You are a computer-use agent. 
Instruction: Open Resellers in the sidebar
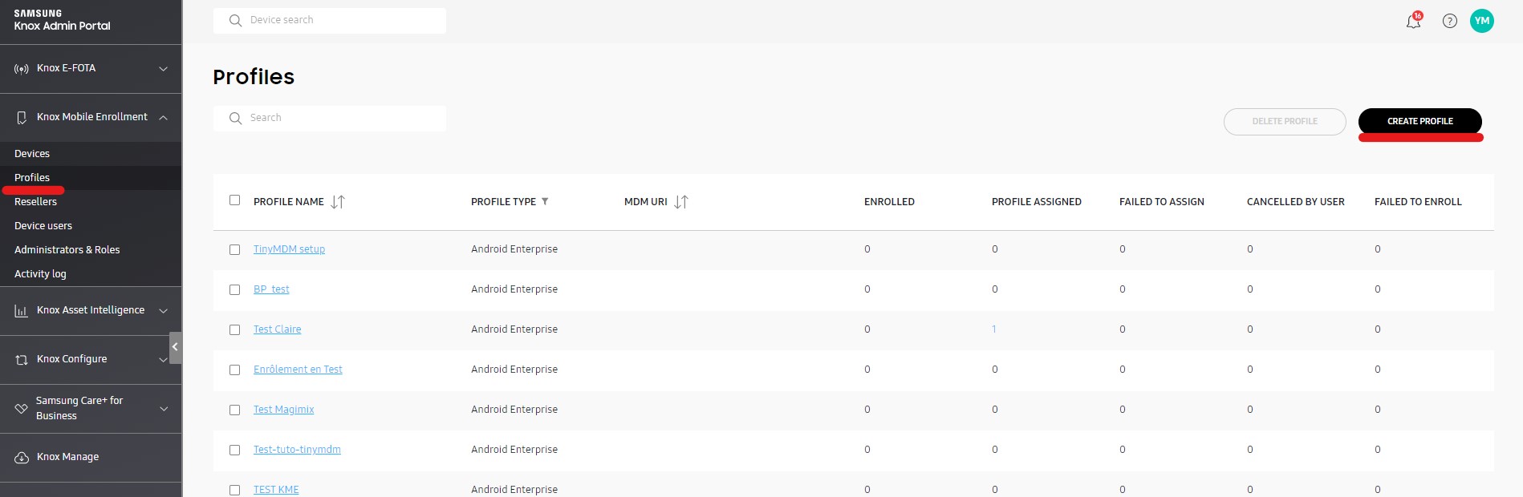(x=35, y=202)
